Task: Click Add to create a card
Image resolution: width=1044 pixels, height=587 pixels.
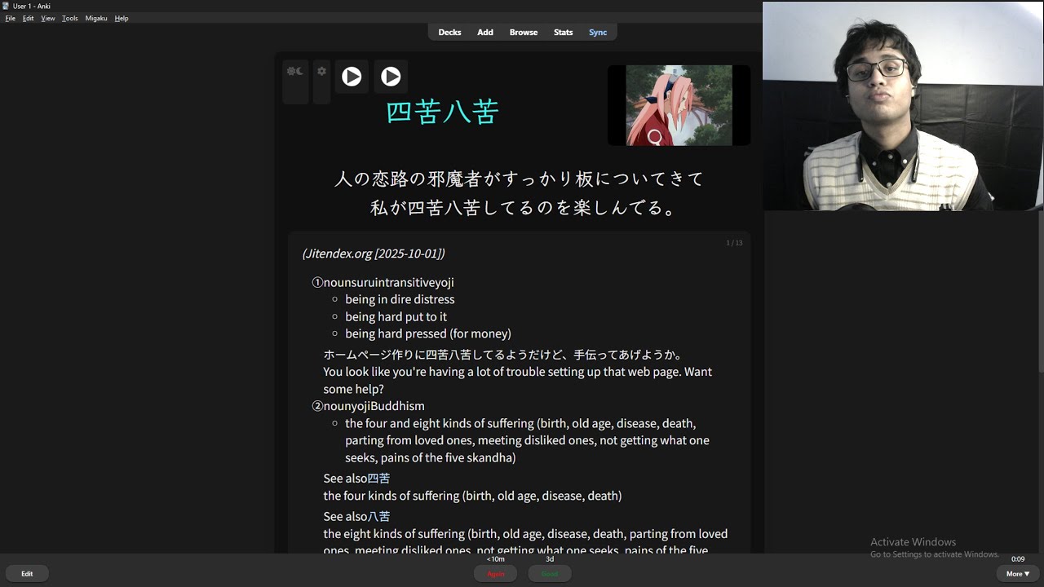Action: (x=485, y=33)
